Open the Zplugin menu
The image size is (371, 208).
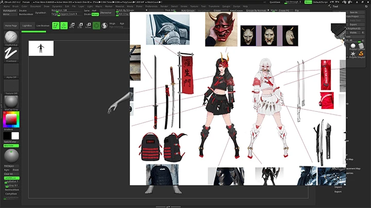(226, 6)
